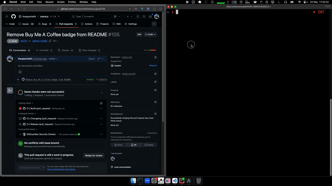Screen dimensions: 332x186
Task: Go to GitHub home via Octocat logo
Action: pos(13,17)
